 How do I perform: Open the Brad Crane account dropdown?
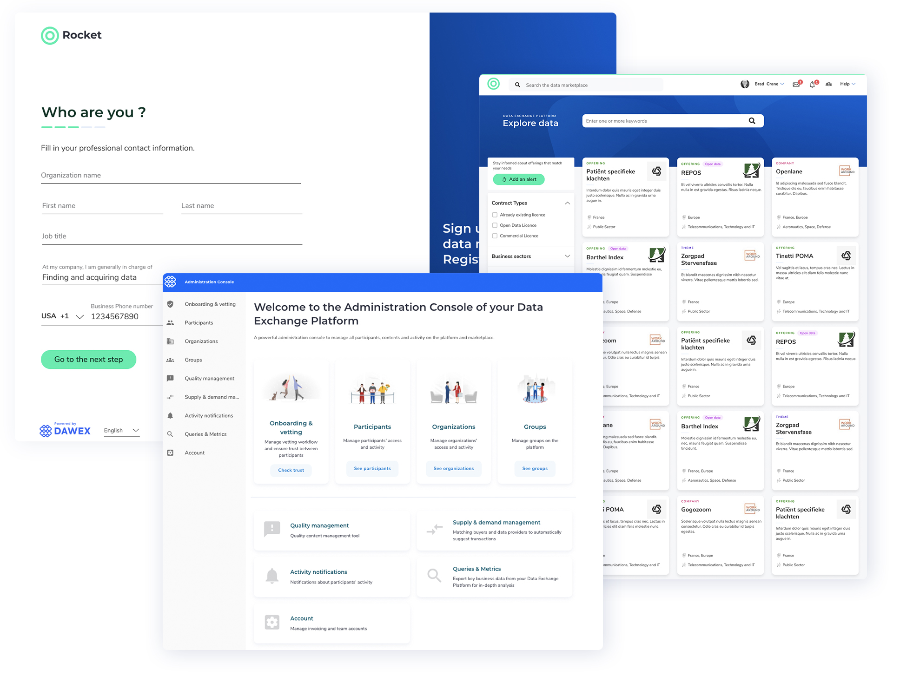(767, 84)
